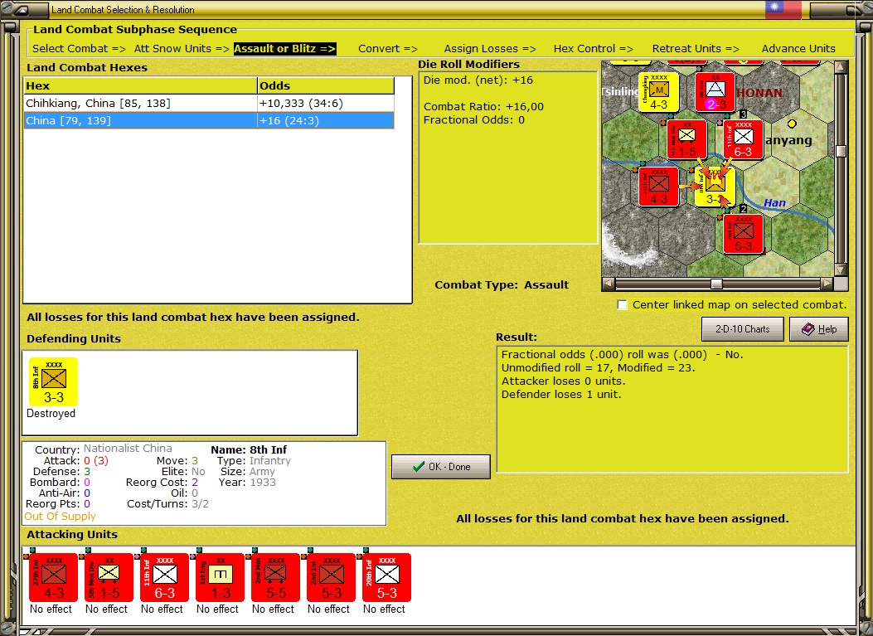Image resolution: width=873 pixels, height=636 pixels.
Task: Select the 2nd Inf 5-3 attacking unit
Action: 332,577
